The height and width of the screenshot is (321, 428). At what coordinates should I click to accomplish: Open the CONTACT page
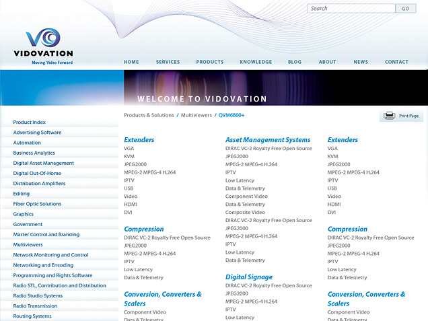(x=396, y=62)
